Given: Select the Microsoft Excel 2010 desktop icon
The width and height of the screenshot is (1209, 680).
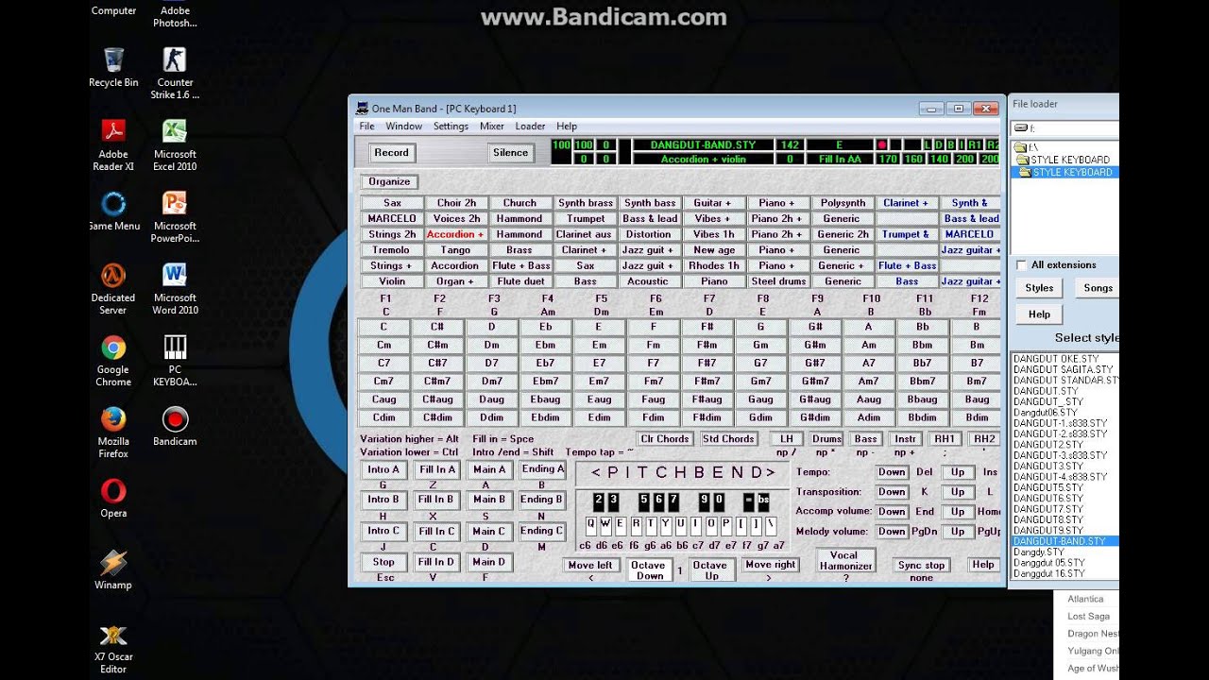Looking at the screenshot, I should click(x=175, y=144).
